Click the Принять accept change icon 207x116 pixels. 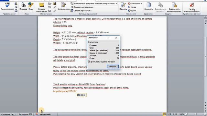pyautogui.click(x=123, y=5)
